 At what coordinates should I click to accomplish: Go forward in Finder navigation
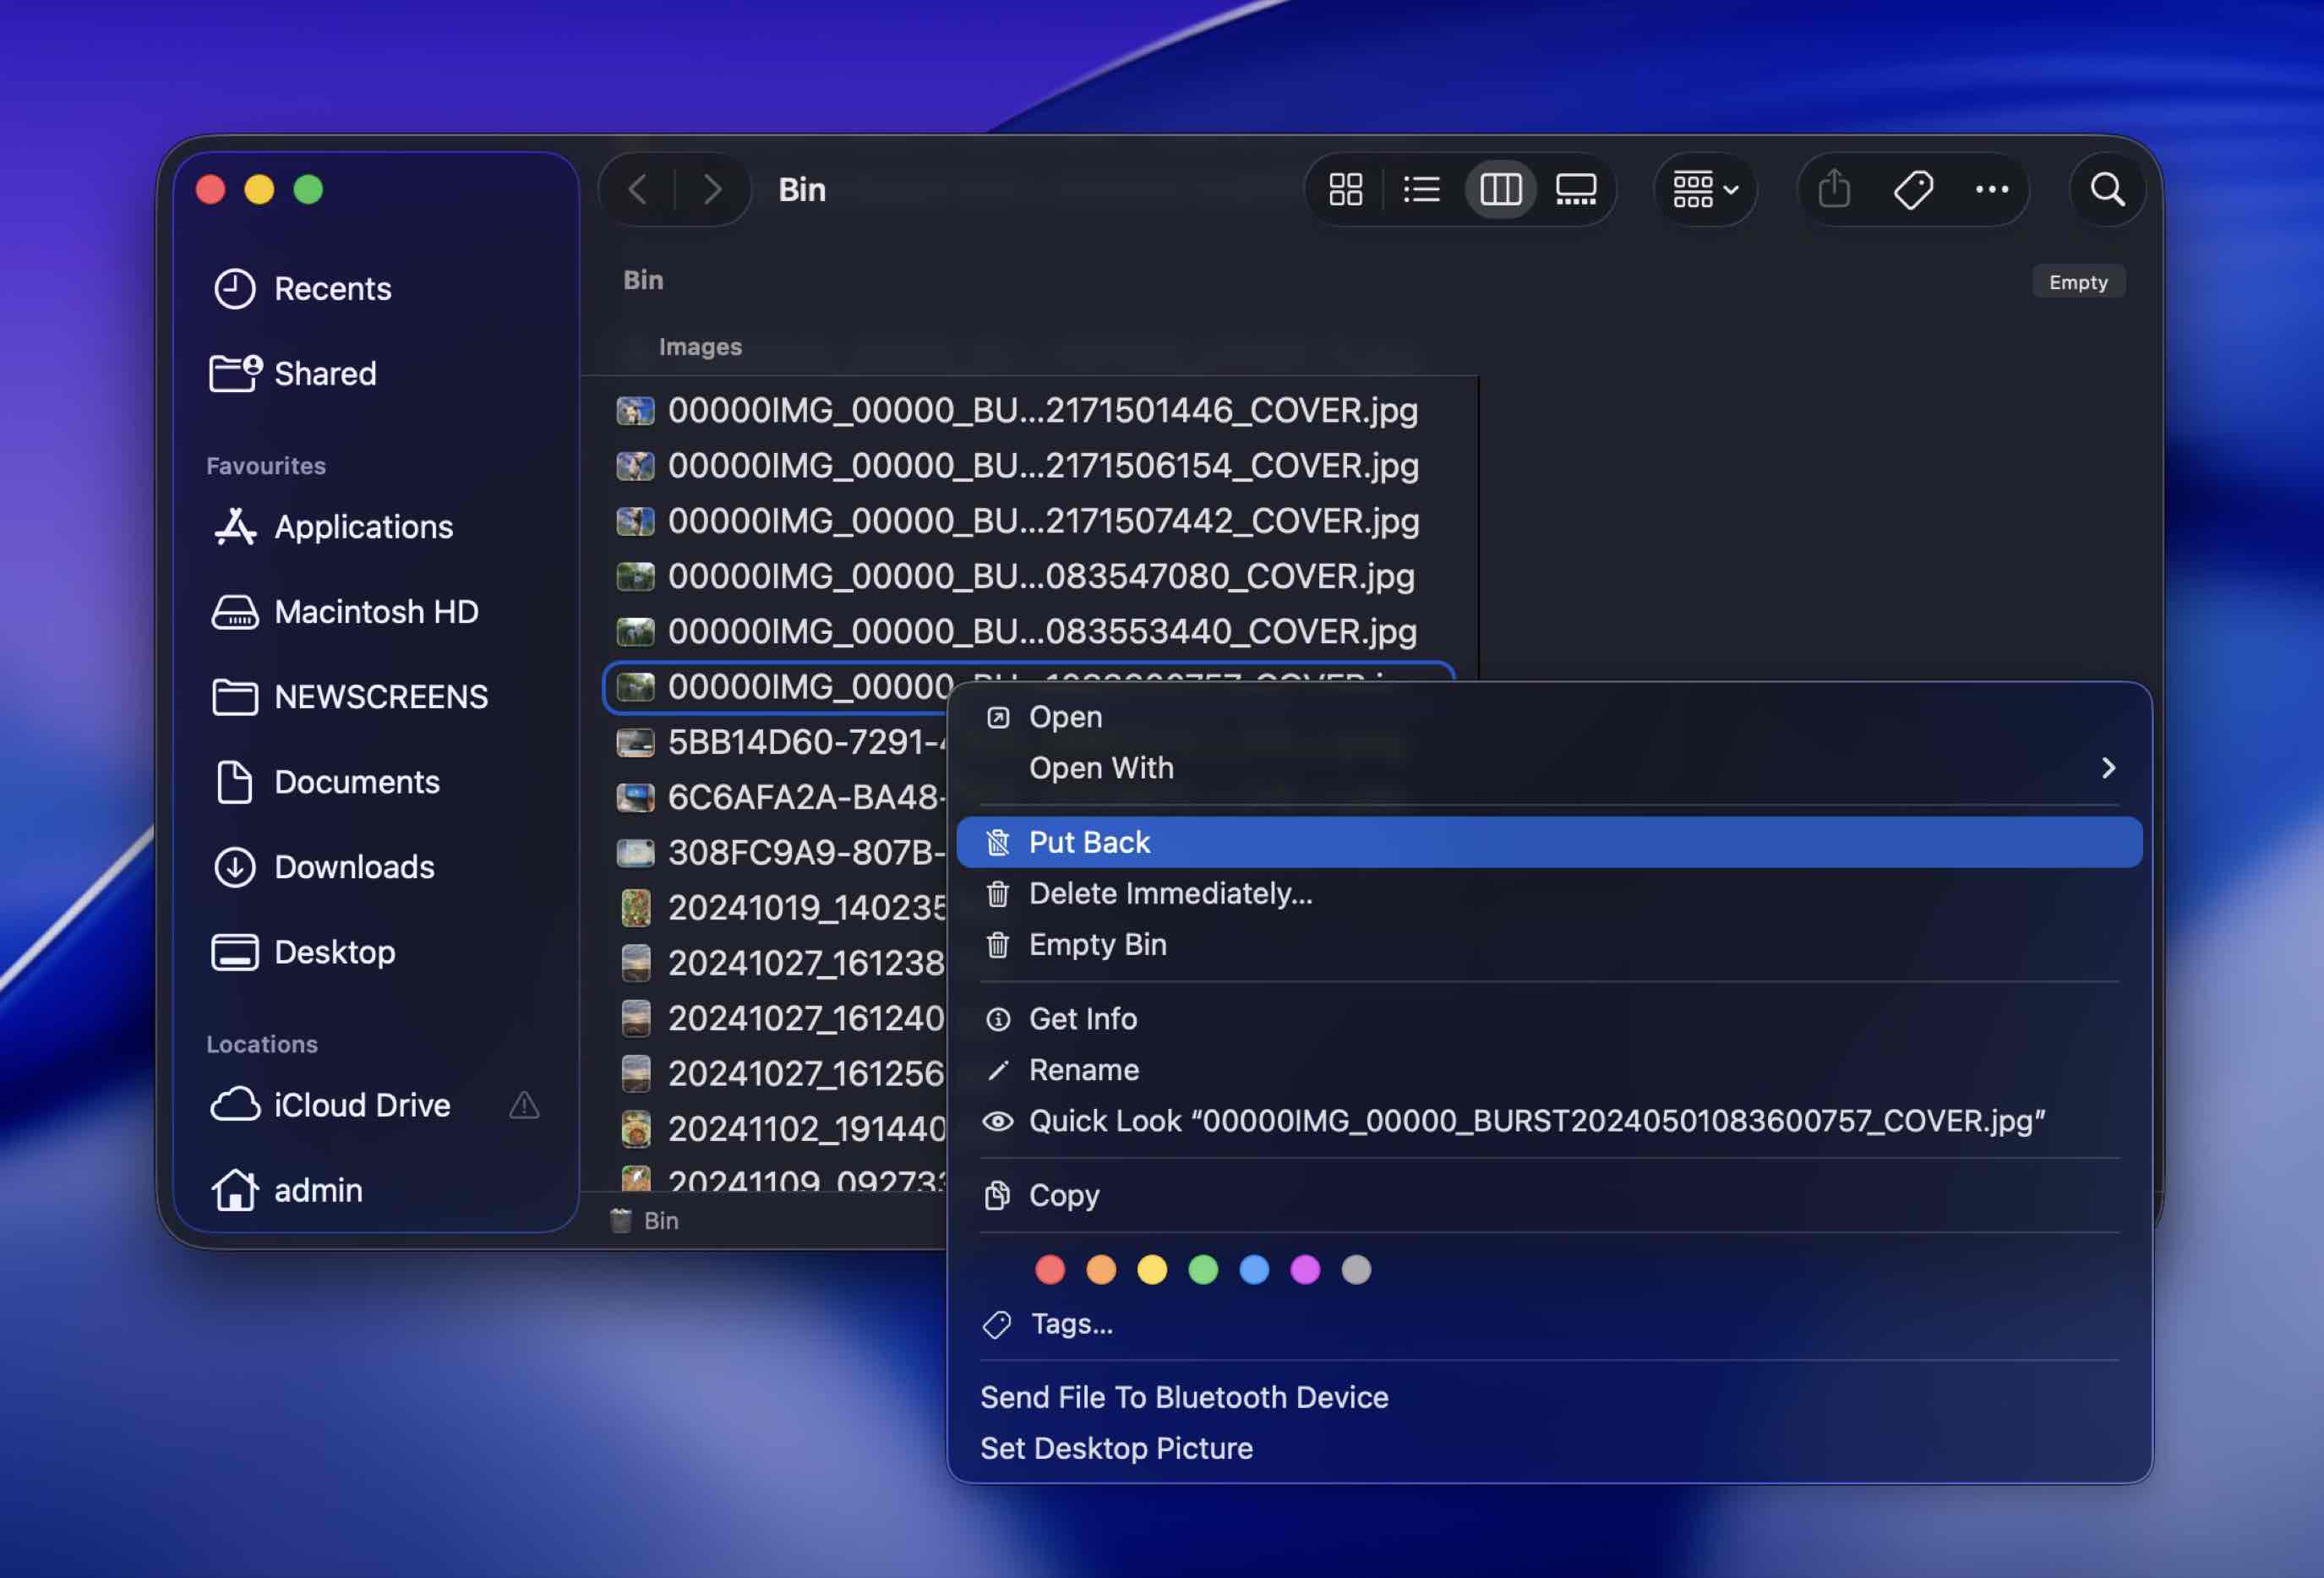click(x=712, y=189)
